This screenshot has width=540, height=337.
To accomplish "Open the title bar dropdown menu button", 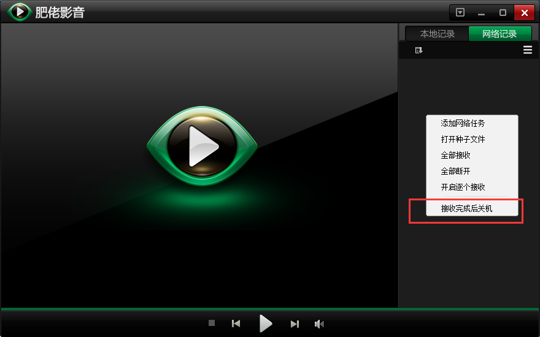I will (x=460, y=13).
